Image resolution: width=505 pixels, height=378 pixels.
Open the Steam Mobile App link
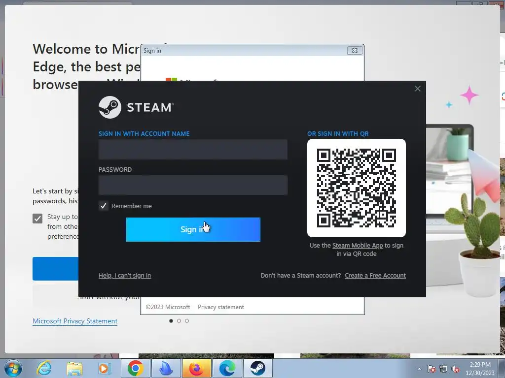[358, 245]
